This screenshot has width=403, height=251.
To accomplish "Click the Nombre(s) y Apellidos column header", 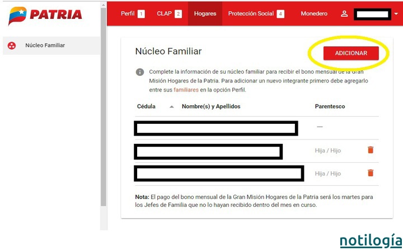I will (x=211, y=107).
